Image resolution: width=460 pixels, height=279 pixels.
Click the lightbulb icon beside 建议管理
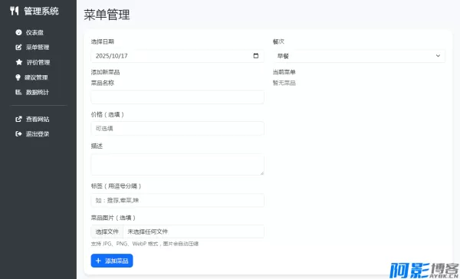(18, 77)
